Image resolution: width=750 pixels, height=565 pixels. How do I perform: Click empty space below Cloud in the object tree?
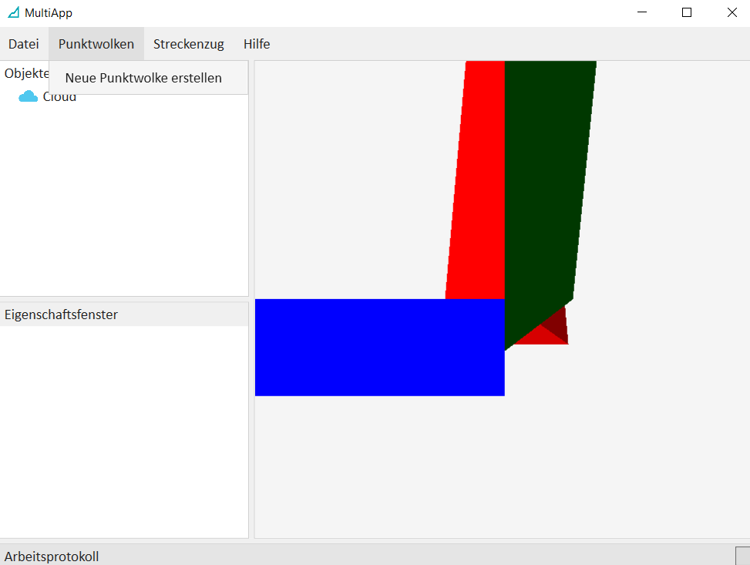click(123, 200)
